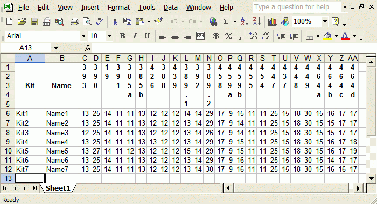Select the cell containing Kit7
The height and width of the screenshot is (204, 377).
30,169
